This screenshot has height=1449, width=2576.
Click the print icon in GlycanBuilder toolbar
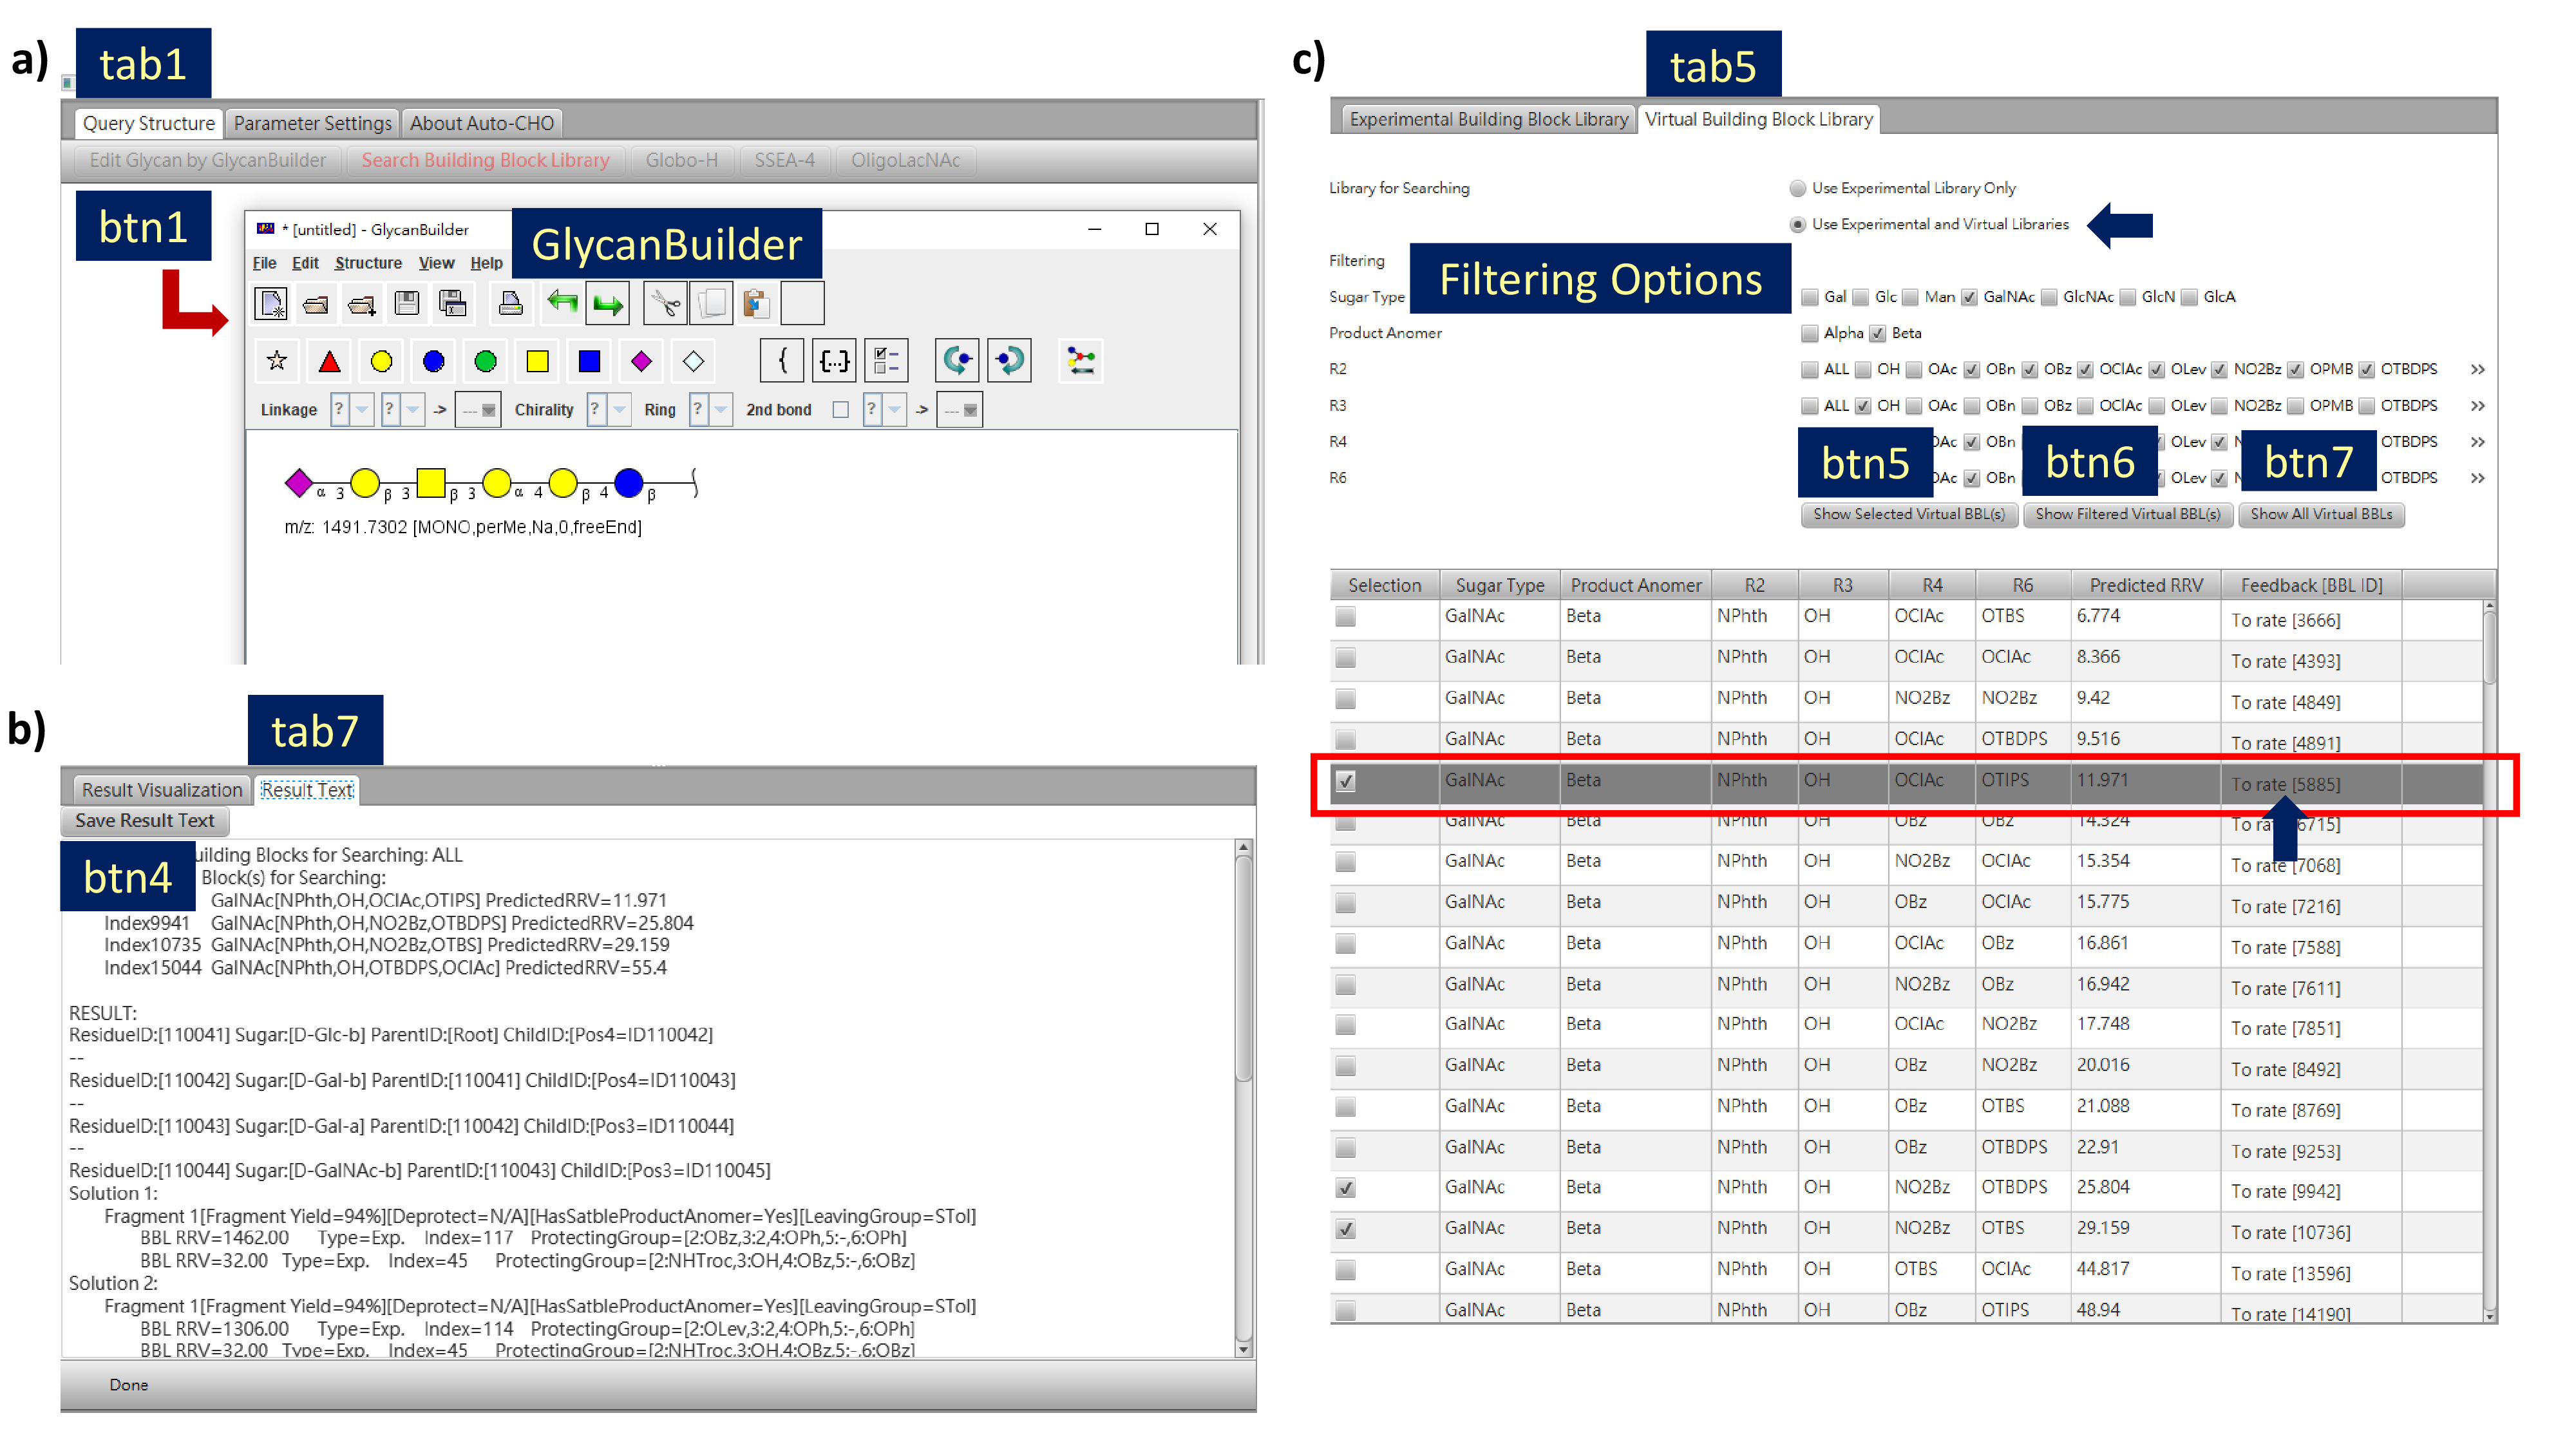(x=510, y=303)
